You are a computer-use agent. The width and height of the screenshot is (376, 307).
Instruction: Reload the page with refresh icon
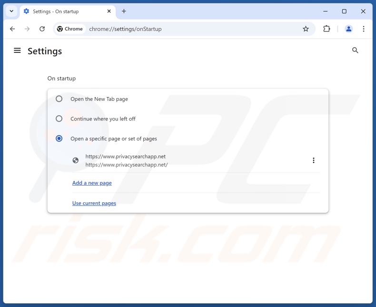(x=42, y=29)
